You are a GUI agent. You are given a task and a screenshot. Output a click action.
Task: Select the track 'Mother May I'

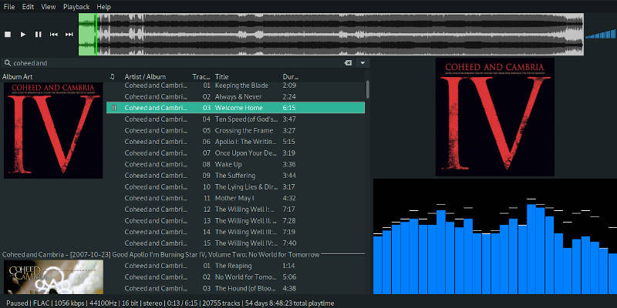pyautogui.click(x=235, y=198)
